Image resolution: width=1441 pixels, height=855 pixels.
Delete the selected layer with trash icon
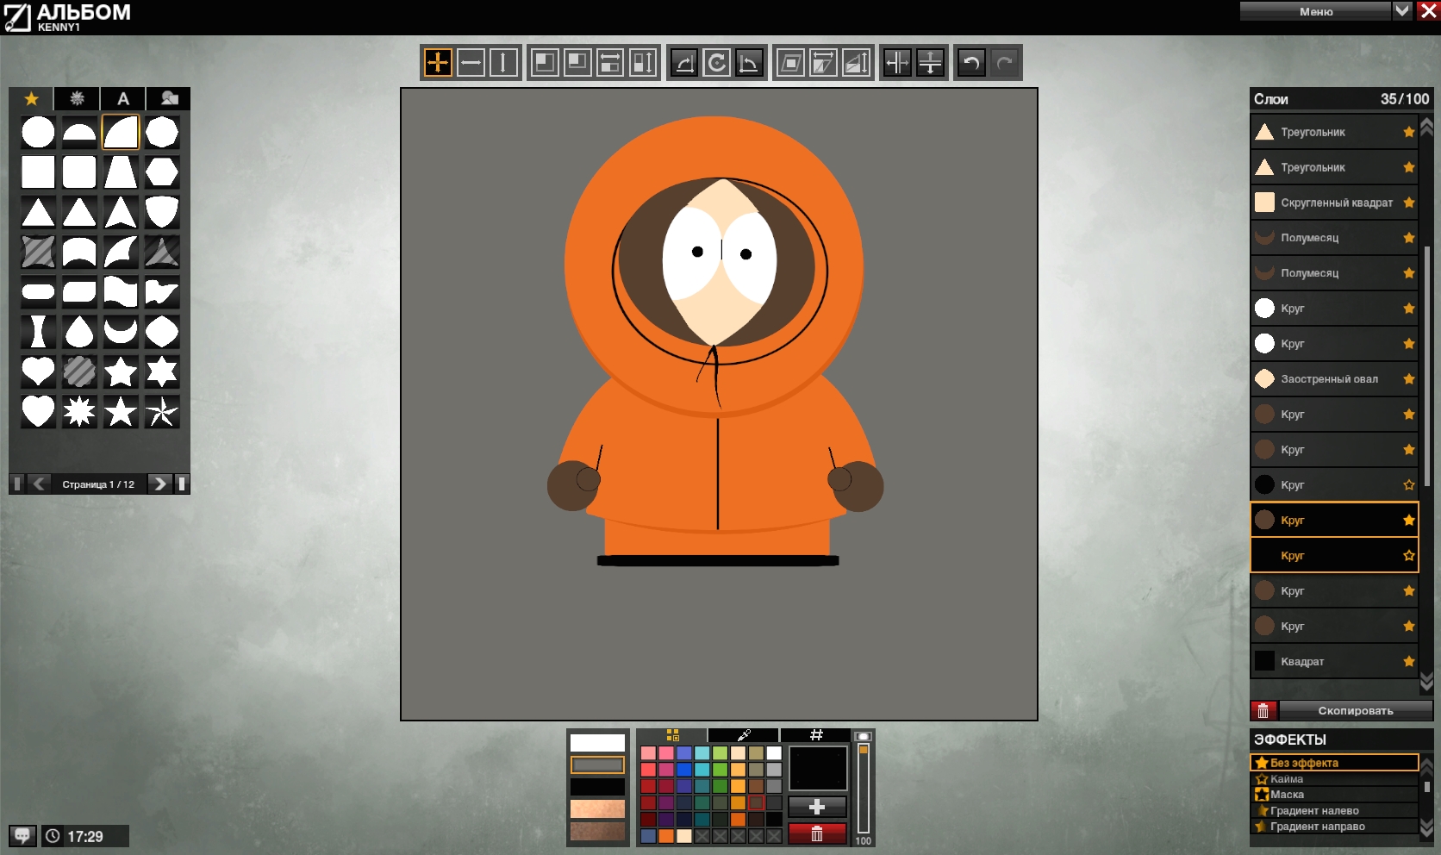tap(1263, 710)
